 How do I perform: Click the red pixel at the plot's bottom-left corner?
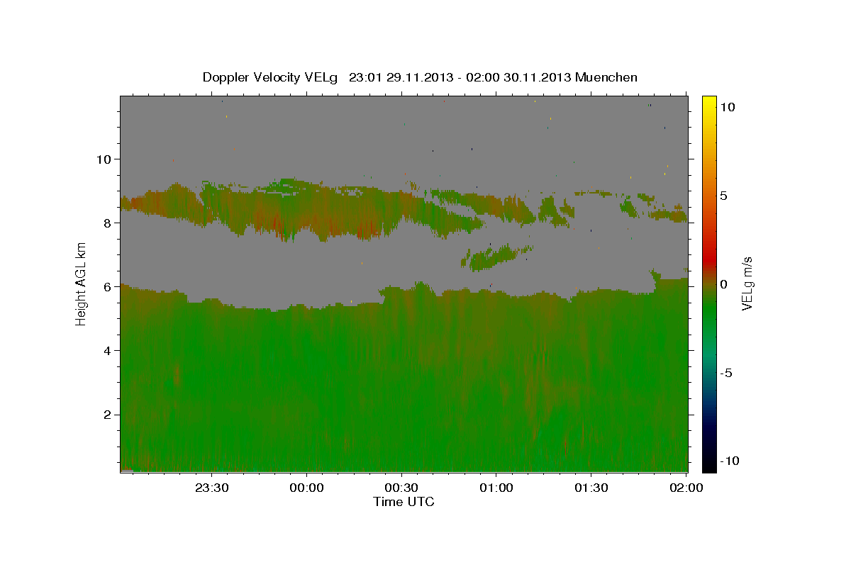pos(127,469)
